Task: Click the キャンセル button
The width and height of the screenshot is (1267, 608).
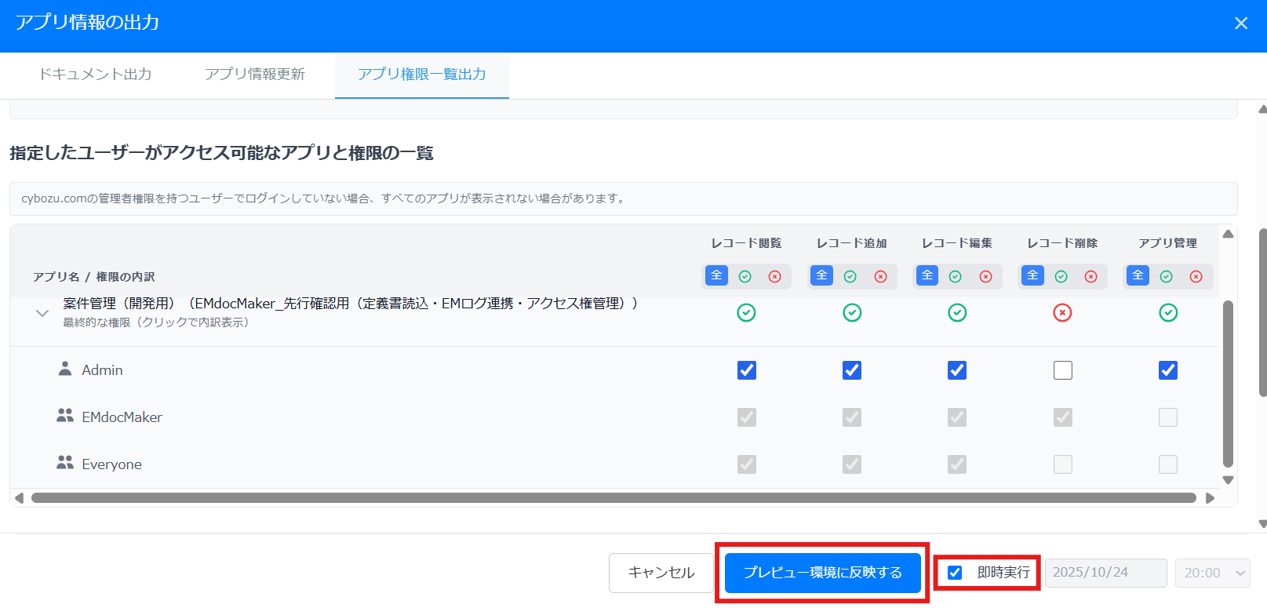Action: point(661,573)
